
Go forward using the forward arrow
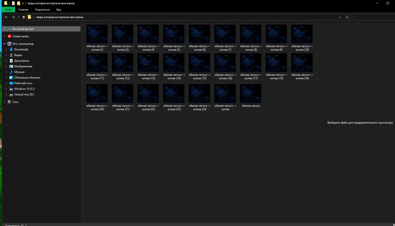pyautogui.click(x=13, y=17)
